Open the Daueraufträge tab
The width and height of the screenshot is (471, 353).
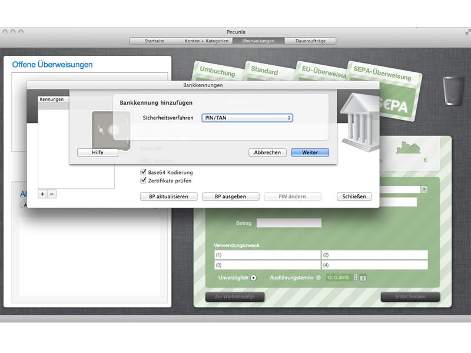310,41
